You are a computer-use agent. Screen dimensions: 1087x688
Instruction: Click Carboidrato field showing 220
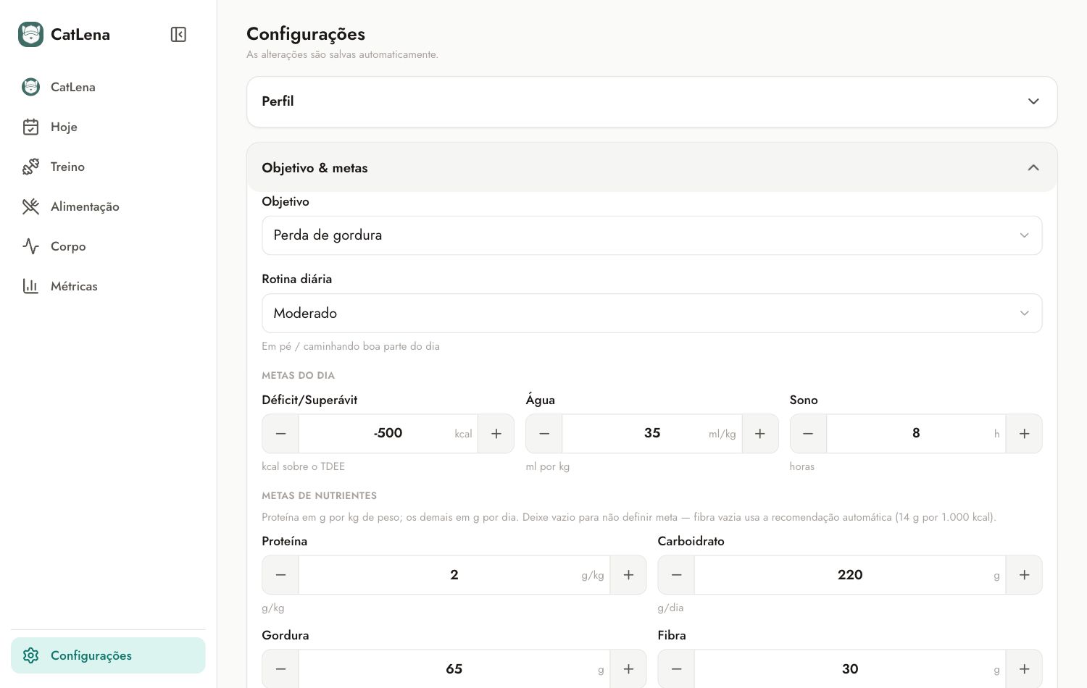[x=850, y=575]
